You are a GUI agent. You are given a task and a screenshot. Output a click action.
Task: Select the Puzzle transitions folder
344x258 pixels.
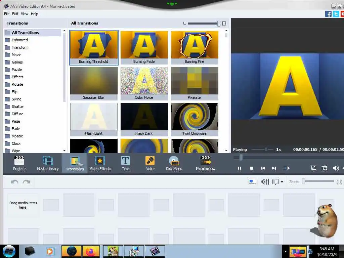pos(33,70)
